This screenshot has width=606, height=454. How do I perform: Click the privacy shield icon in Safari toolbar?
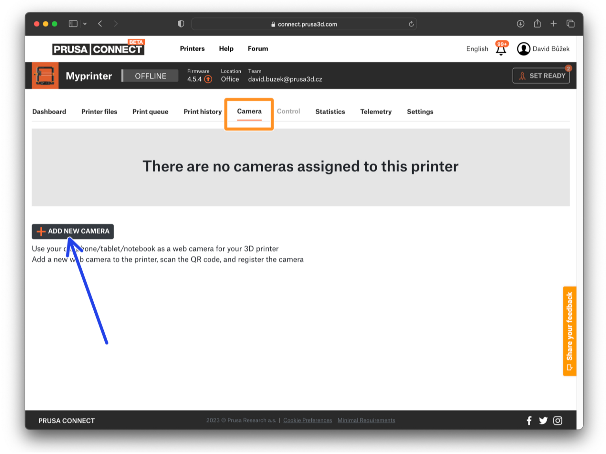coord(181,24)
